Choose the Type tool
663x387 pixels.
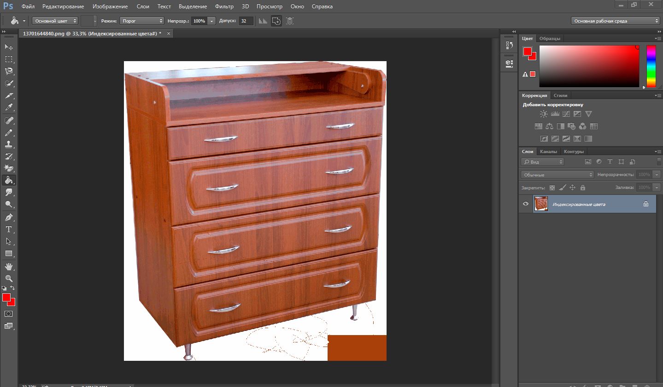coord(9,229)
